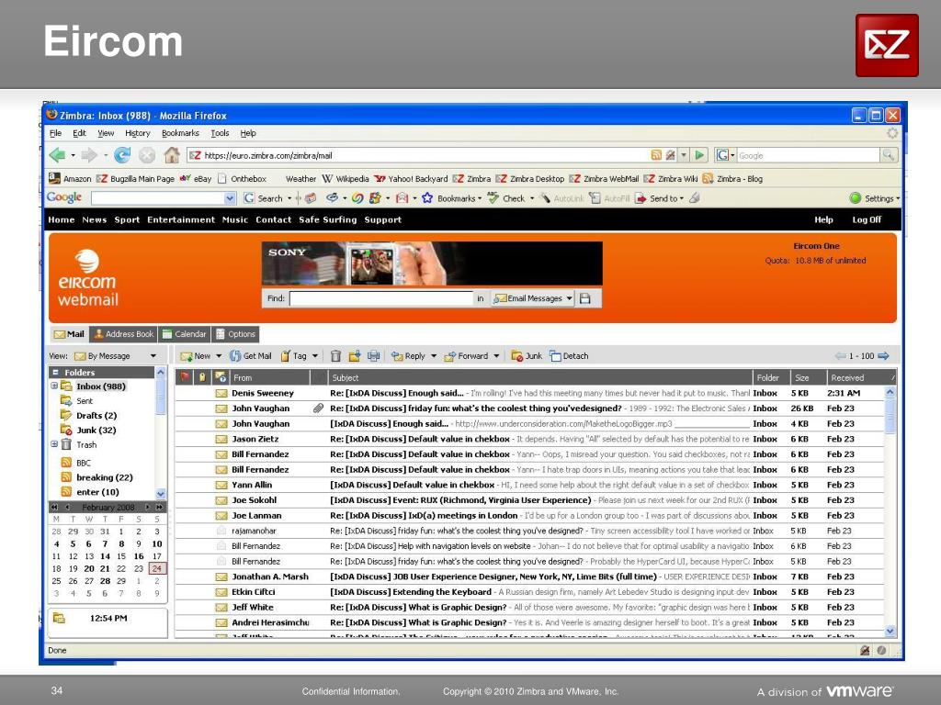Click the previous month arrow in mini calendar
The image size is (941, 705).
pyautogui.click(x=68, y=507)
